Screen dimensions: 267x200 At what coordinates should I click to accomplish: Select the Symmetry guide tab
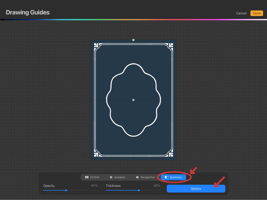click(173, 177)
